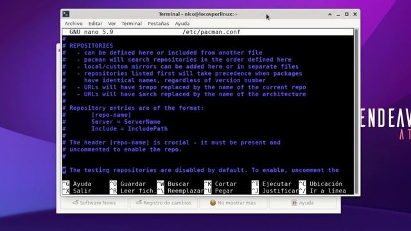
Task: Click the '^K Cortar' nano shortcut
Action: tap(220, 184)
